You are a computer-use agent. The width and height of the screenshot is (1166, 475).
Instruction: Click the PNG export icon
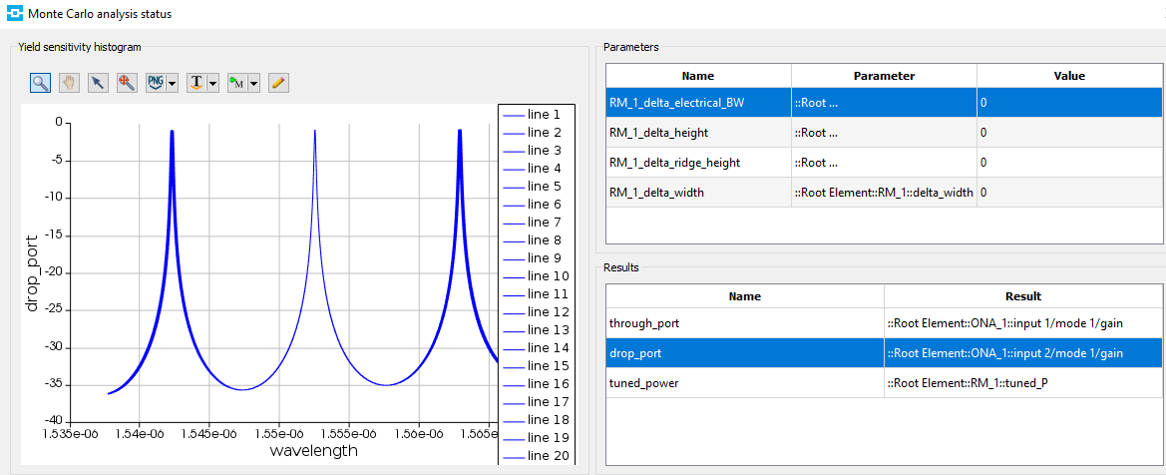pos(157,83)
